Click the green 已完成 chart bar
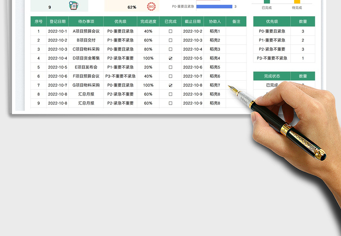 pyautogui.click(x=267, y=2)
